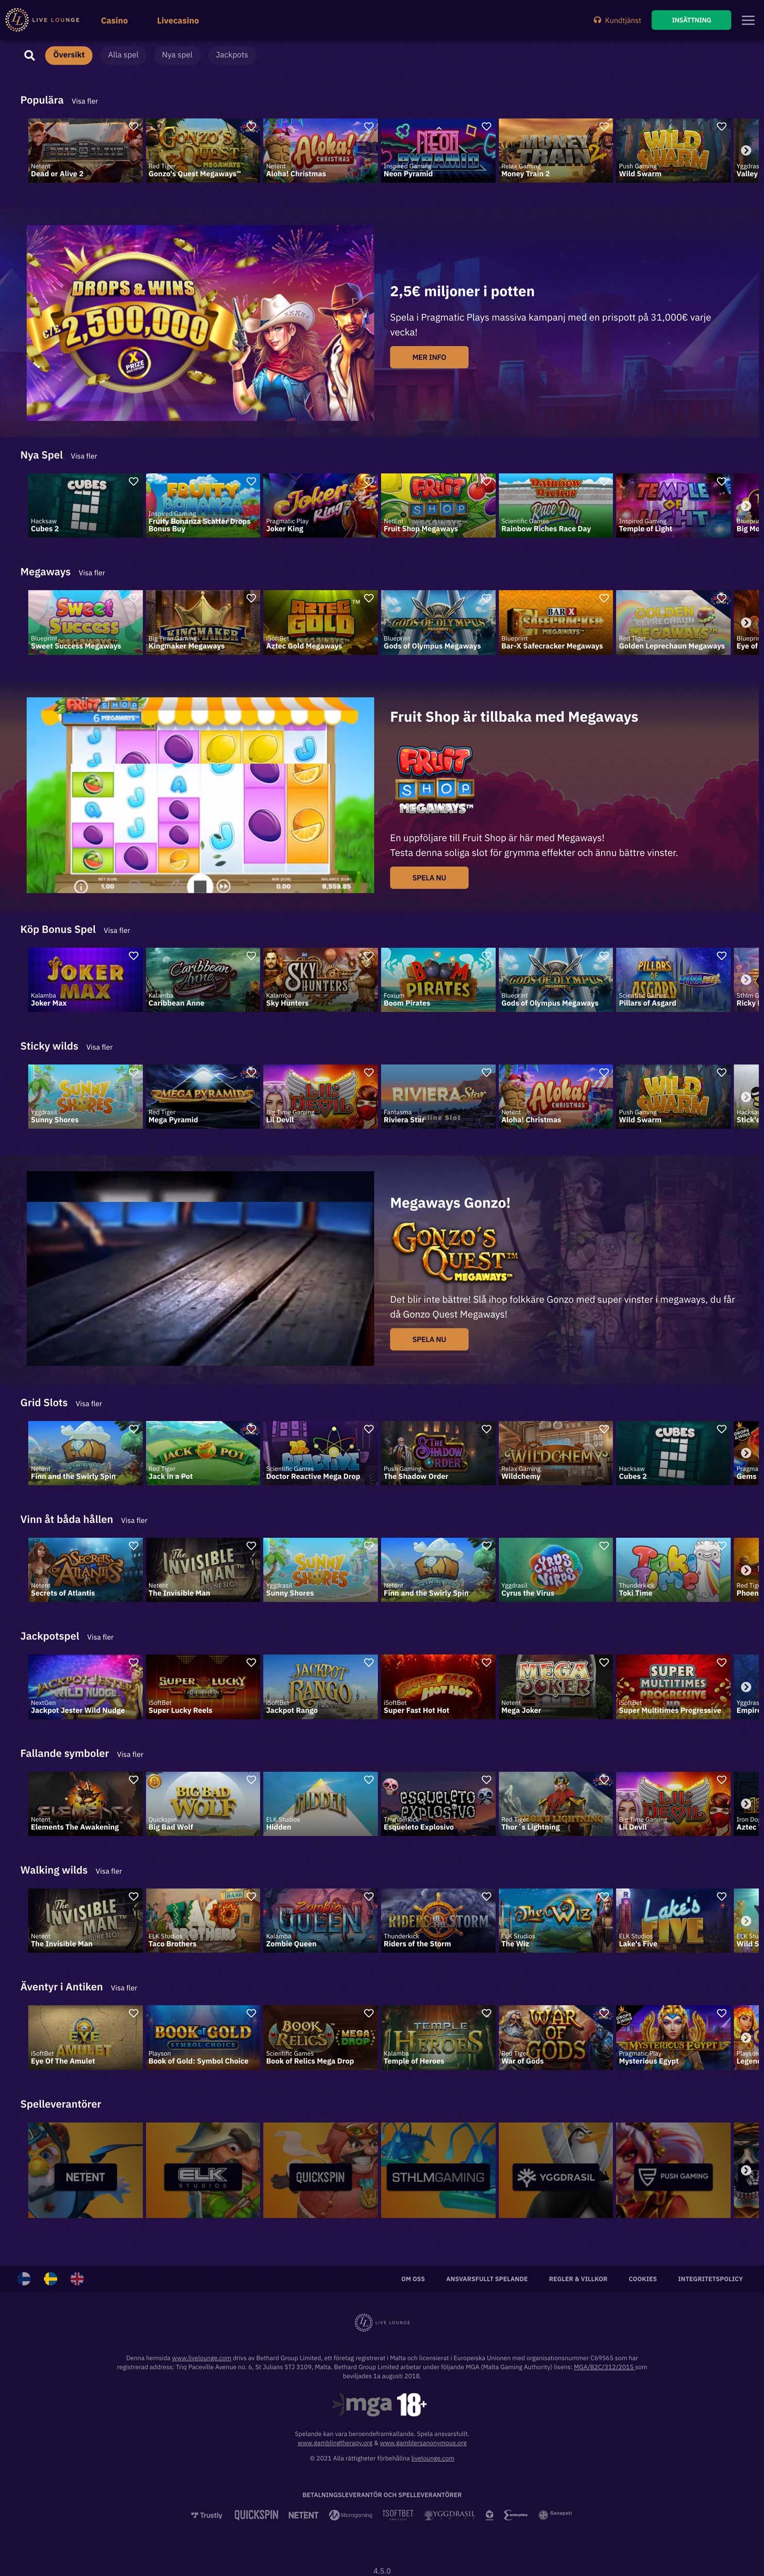Advance the Köp Bonus Spel carousel arrow
Screen dimensions: 764x2576
pyautogui.click(x=746, y=979)
